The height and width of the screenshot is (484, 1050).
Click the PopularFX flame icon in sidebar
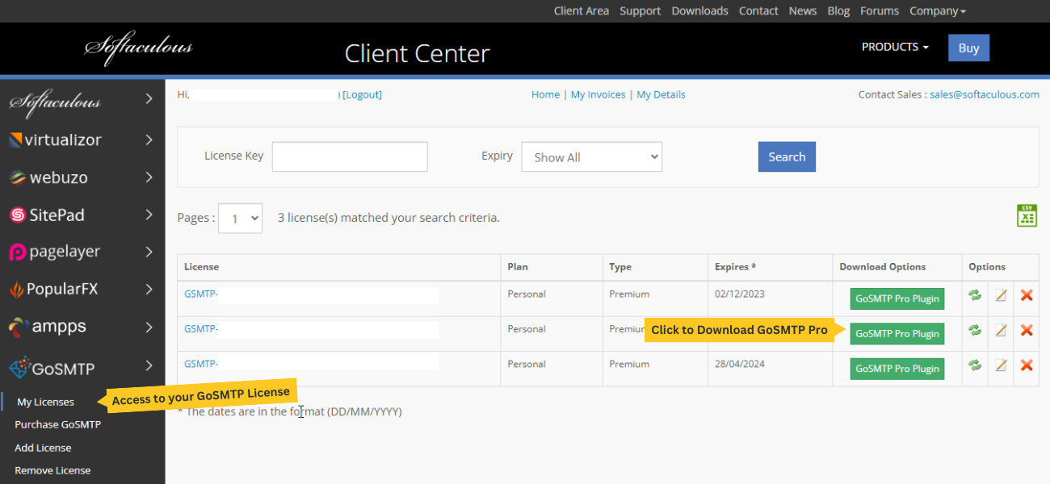tap(16, 289)
